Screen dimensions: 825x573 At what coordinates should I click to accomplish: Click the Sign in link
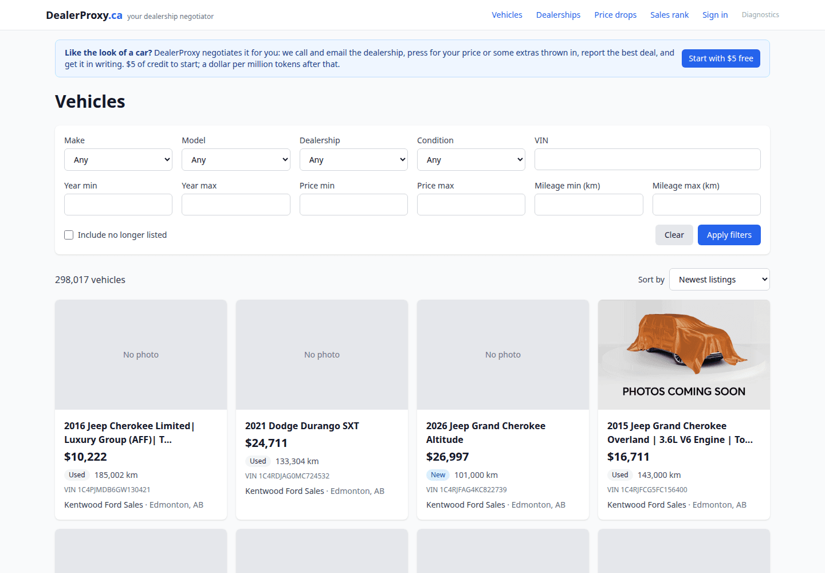coord(715,15)
